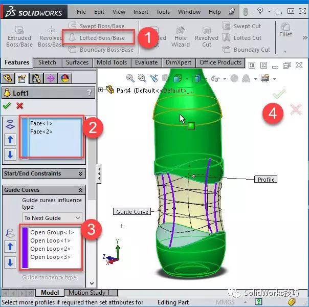
Task: Open Hide/Show Items dropdown arrow
Action: tap(225, 79)
